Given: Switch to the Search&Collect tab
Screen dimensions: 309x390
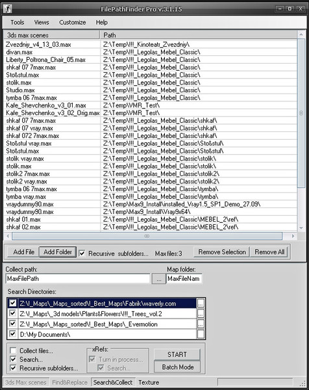Looking at the screenshot, I should [113, 382].
